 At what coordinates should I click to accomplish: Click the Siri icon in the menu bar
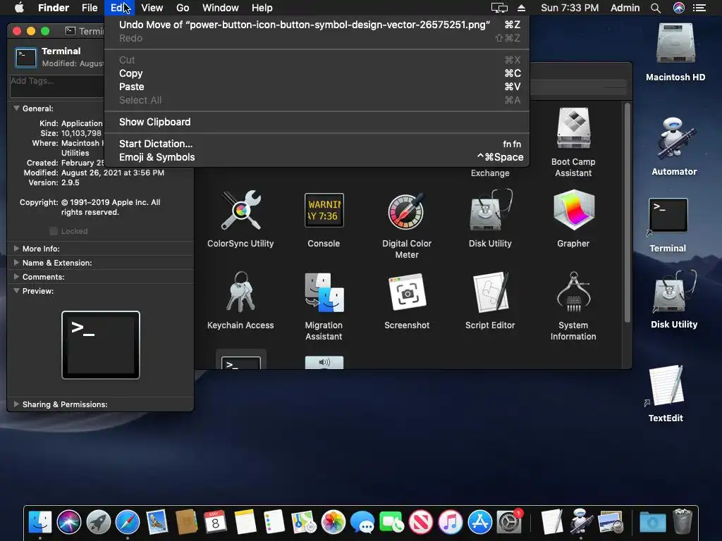(x=679, y=8)
